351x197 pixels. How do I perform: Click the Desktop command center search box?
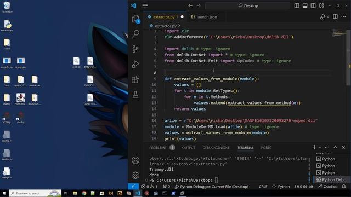point(247,5)
